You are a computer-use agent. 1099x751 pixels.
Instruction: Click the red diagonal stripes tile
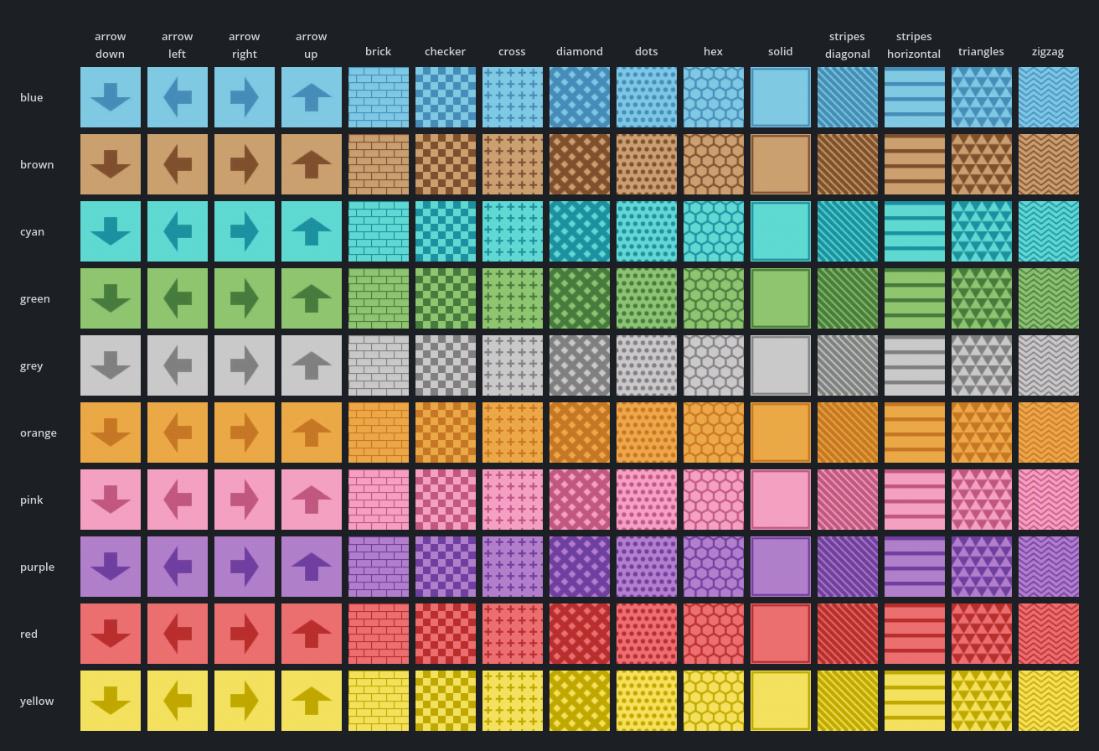click(848, 634)
